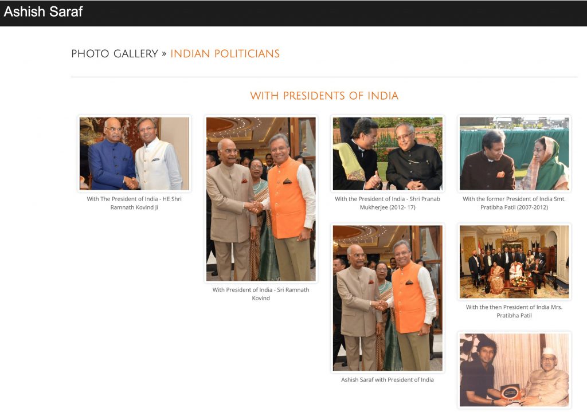
Task: Click caption 'Shri Pranab Mukherjee (2012-17)'
Action: click(x=388, y=203)
